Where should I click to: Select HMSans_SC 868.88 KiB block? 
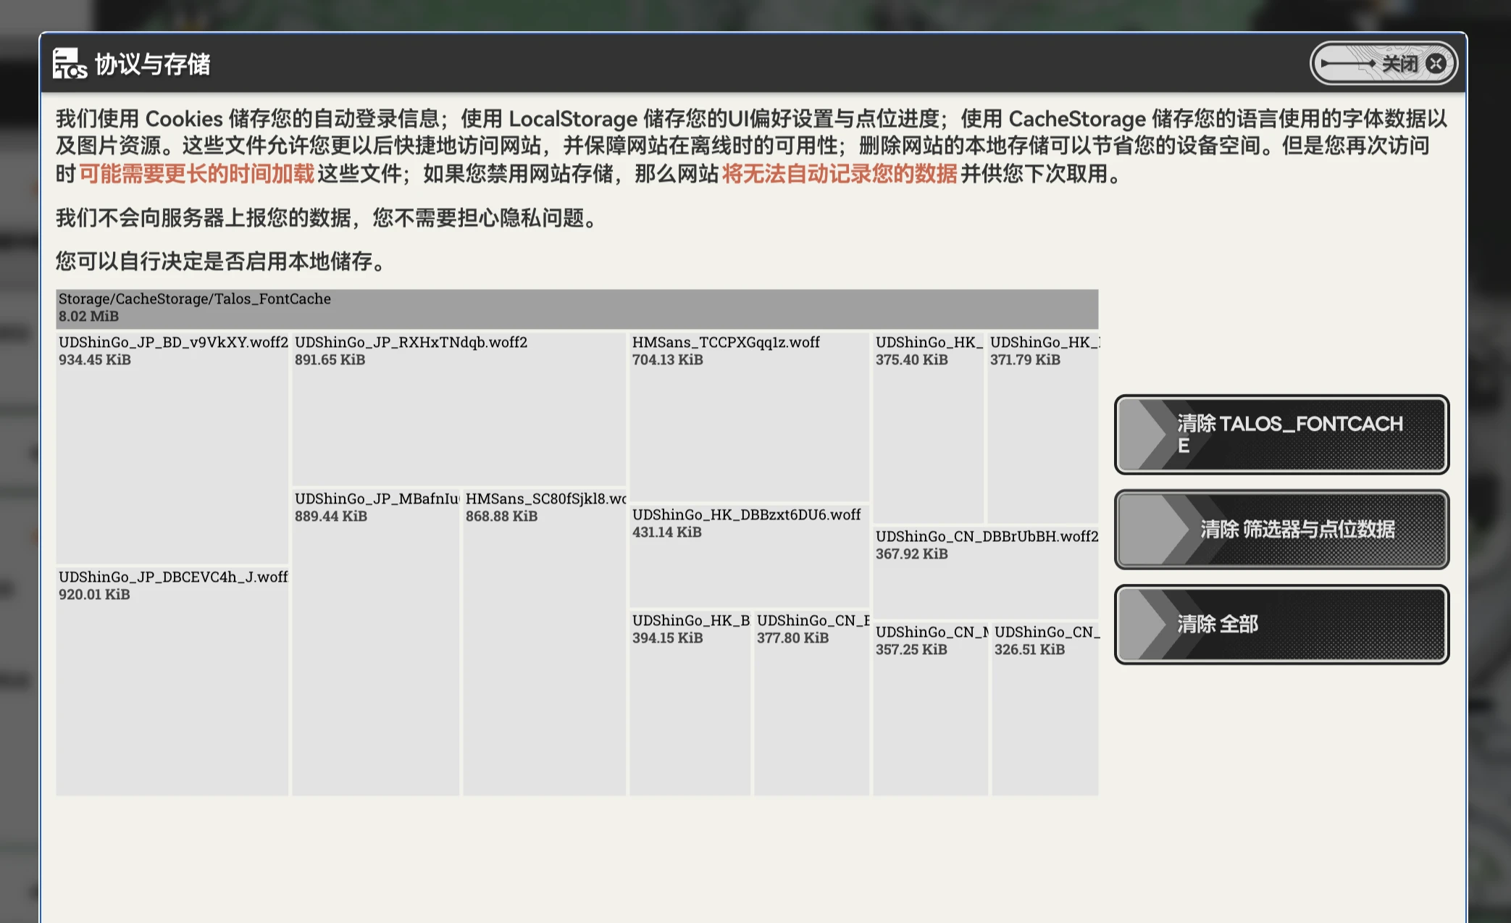[x=544, y=641]
